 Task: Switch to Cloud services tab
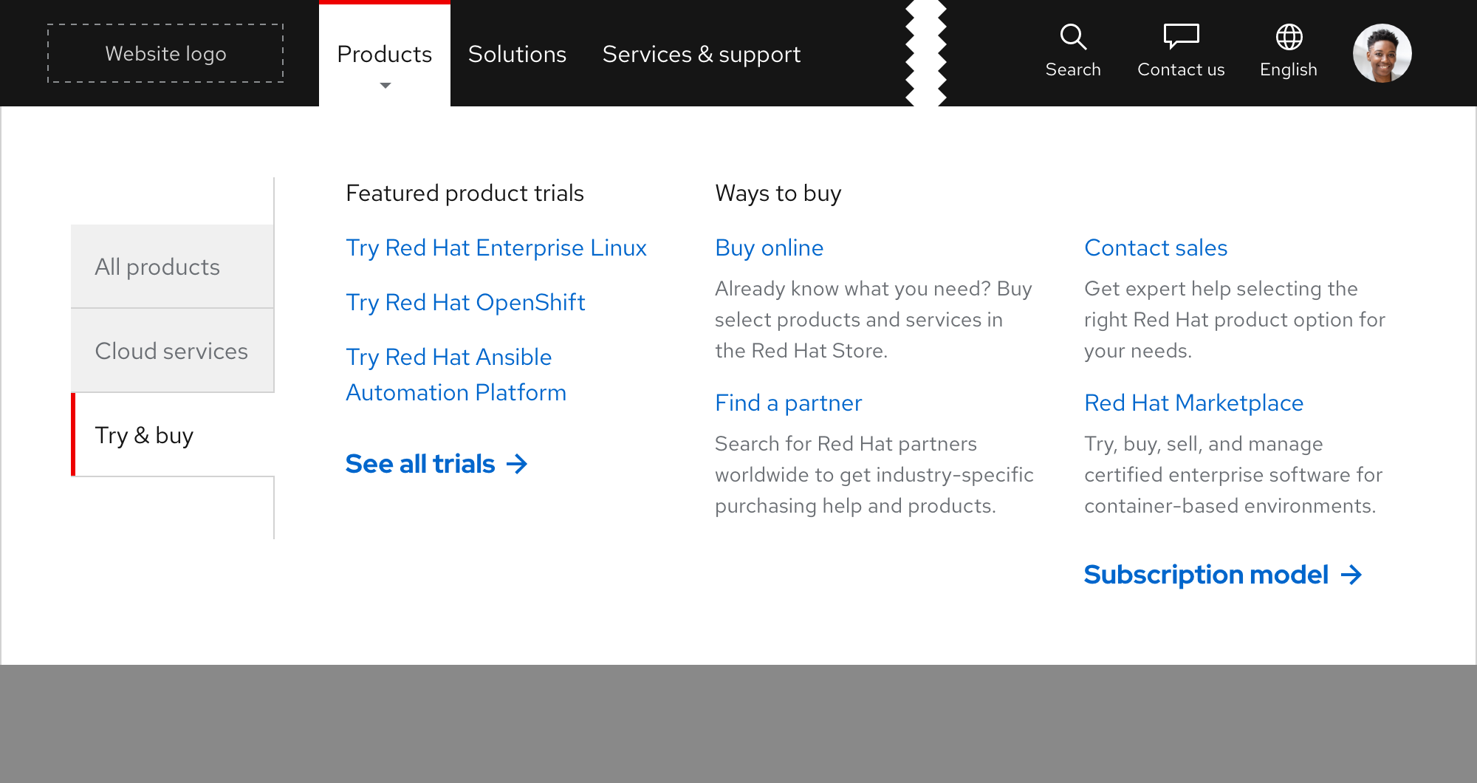coord(172,351)
